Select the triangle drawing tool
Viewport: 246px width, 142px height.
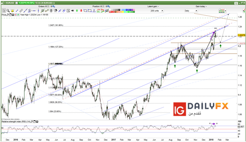(x=94, y=11)
